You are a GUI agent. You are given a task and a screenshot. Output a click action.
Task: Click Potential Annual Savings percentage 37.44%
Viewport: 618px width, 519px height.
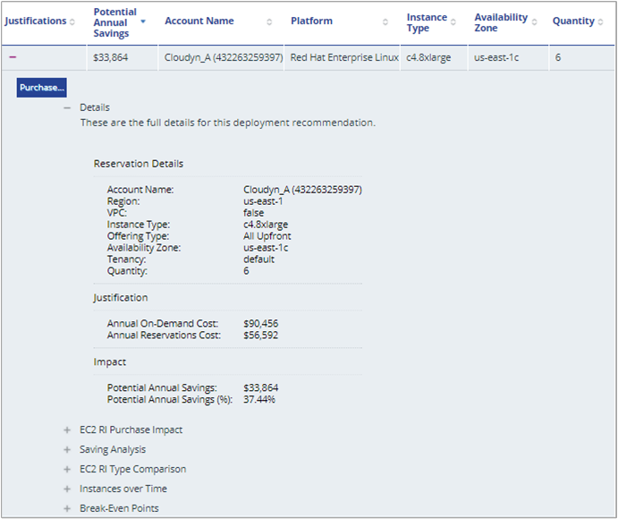point(259,399)
